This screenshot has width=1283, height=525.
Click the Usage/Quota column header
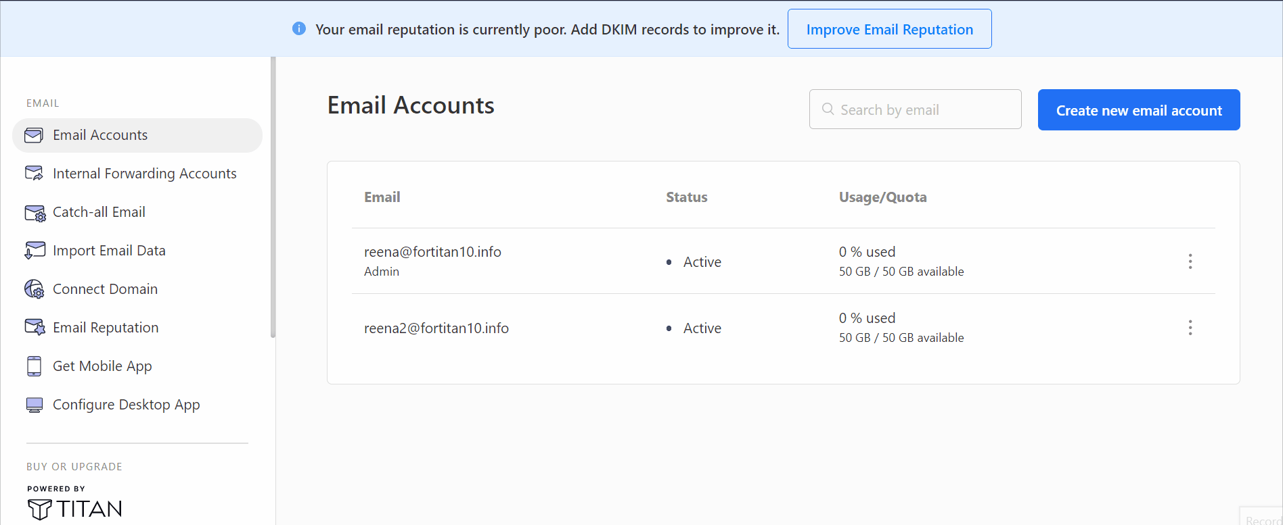click(883, 197)
